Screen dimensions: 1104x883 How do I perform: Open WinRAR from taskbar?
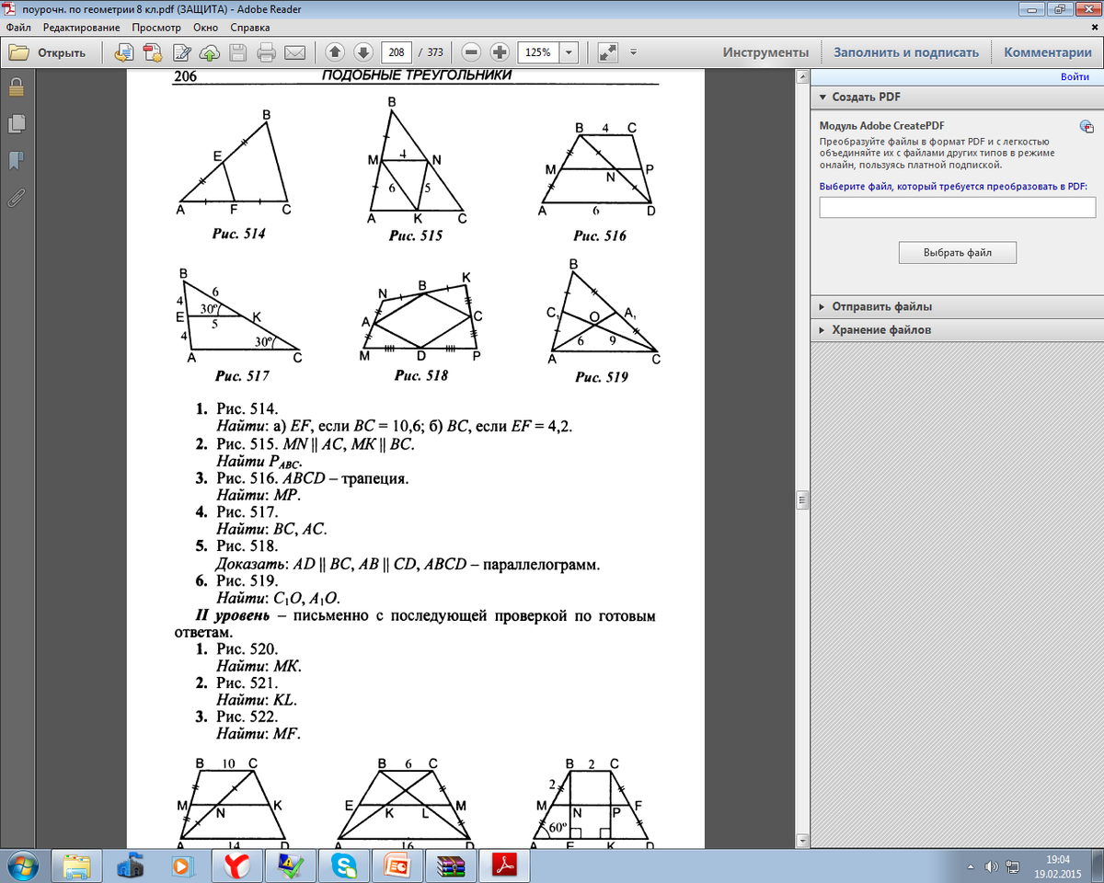tap(452, 866)
